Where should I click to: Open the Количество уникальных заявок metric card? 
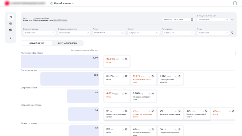tap(143, 114)
